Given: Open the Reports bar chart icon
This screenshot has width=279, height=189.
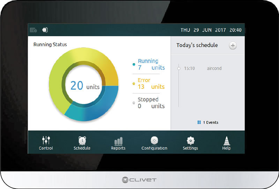Looking at the screenshot, I should tap(118, 141).
